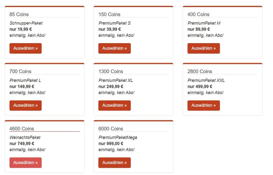Click the PremiumPaket XXL name text
This screenshot has width=273, height=175.
(x=206, y=80)
